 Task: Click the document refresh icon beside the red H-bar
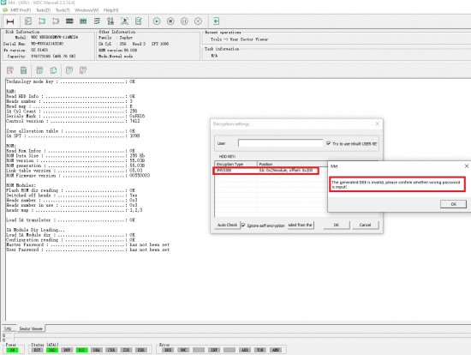click(x=28, y=21)
